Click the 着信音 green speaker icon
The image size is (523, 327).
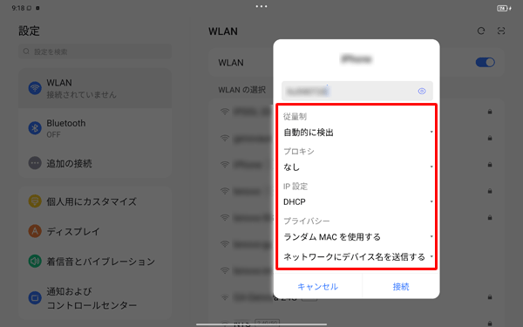point(35,262)
